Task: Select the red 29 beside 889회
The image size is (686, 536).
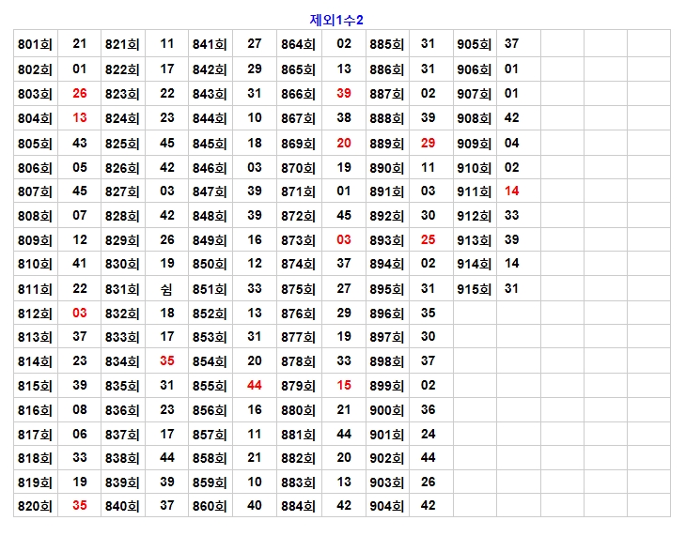Action: tap(428, 143)
